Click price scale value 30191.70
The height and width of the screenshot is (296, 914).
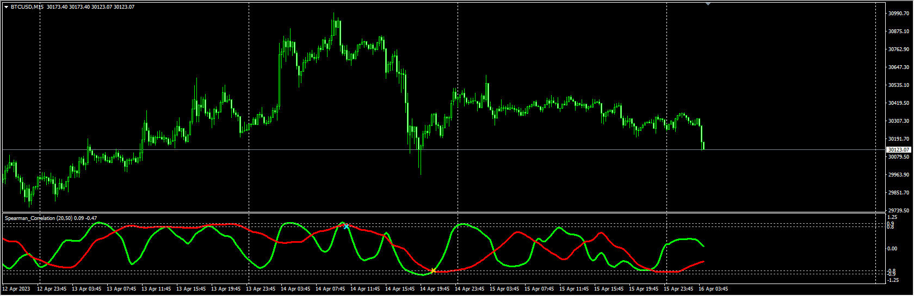pos(899,138)
